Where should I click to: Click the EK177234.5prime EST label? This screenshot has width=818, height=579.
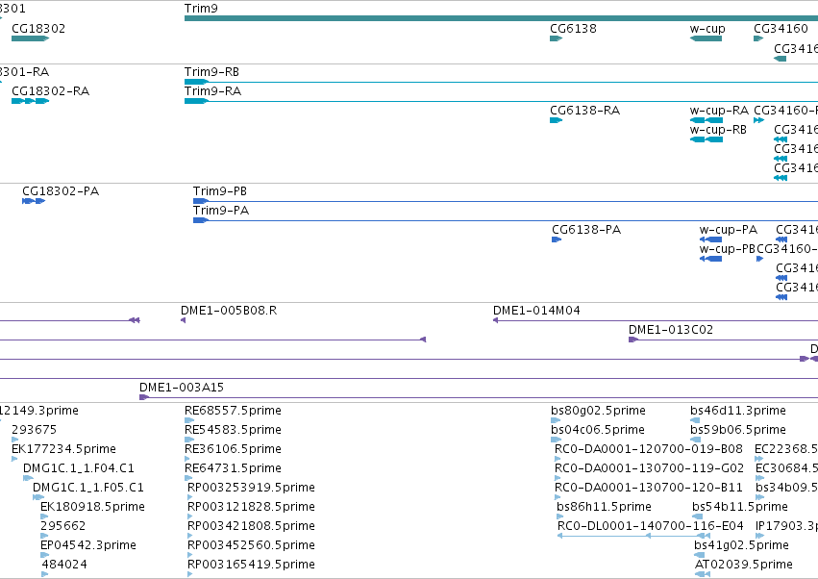[x=63, y=449]
